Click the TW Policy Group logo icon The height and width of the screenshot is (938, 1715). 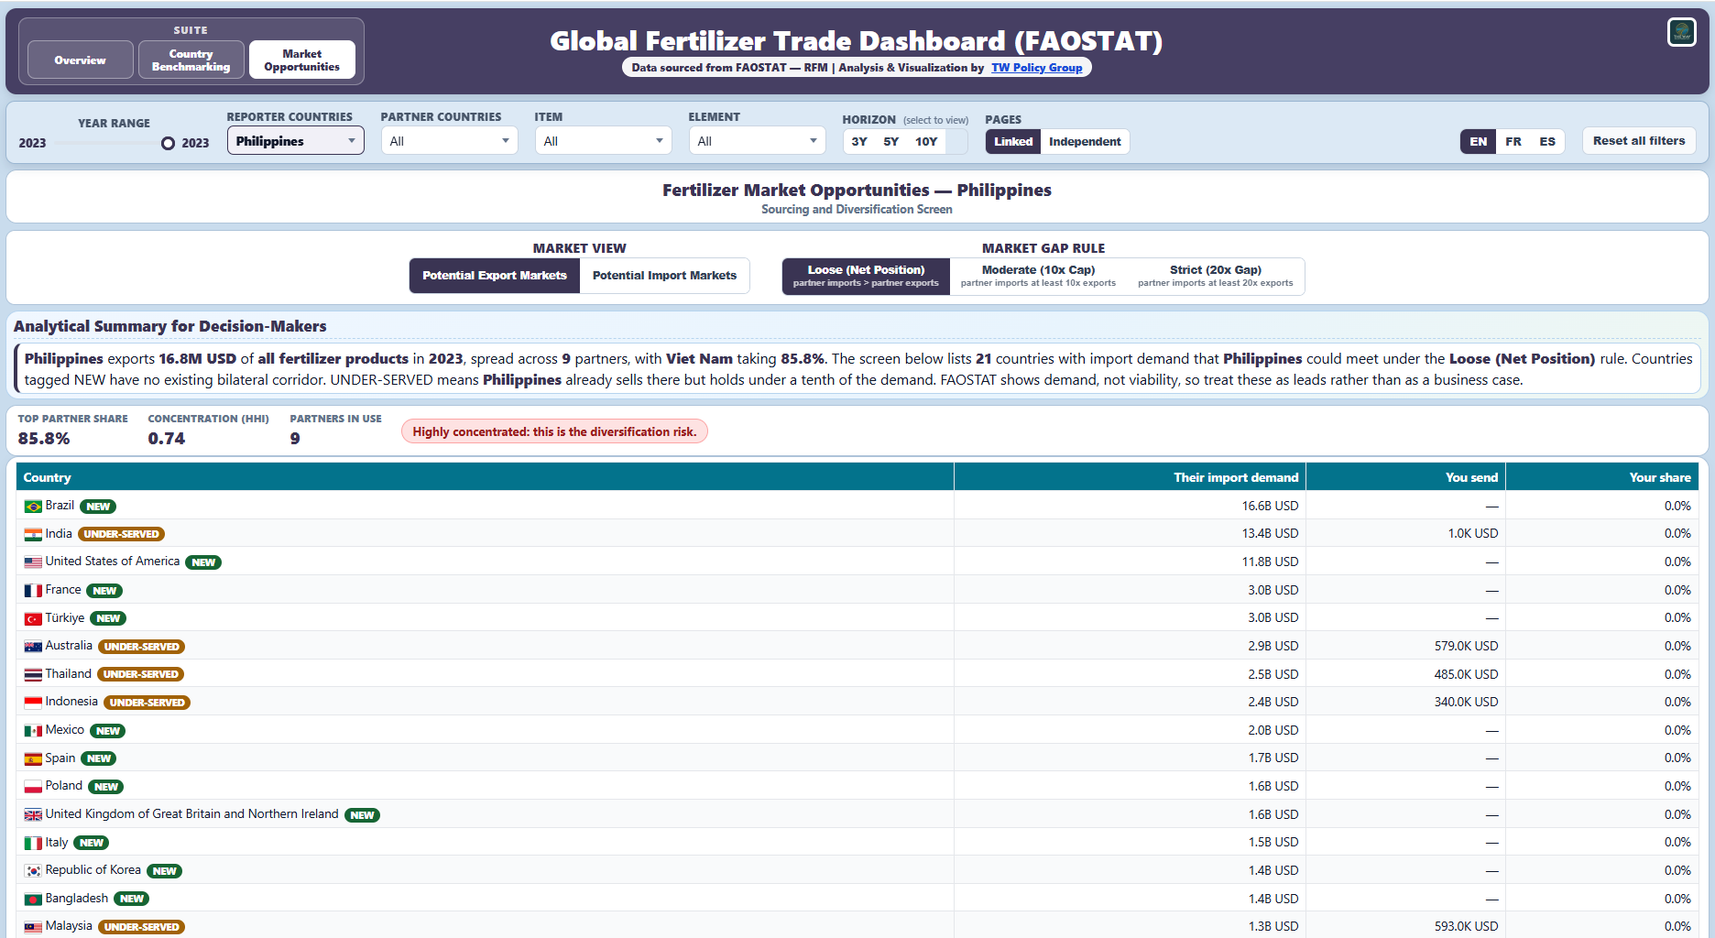1681,32
